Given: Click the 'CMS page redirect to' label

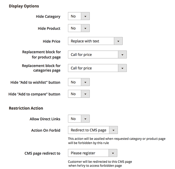Looking at the screenshot, I should pyautogui.click(x=42, y=153).
